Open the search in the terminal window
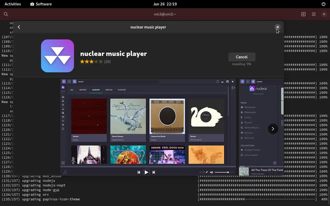Viewport: 330px width, 206px height. click(x=6, y=14)
